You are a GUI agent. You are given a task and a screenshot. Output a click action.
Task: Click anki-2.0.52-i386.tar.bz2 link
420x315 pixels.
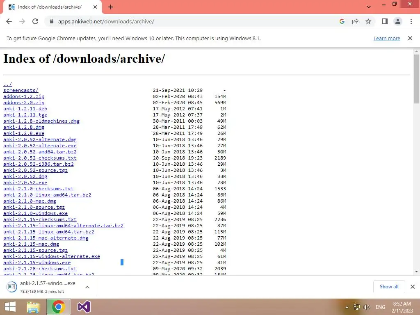pos(38,164)
